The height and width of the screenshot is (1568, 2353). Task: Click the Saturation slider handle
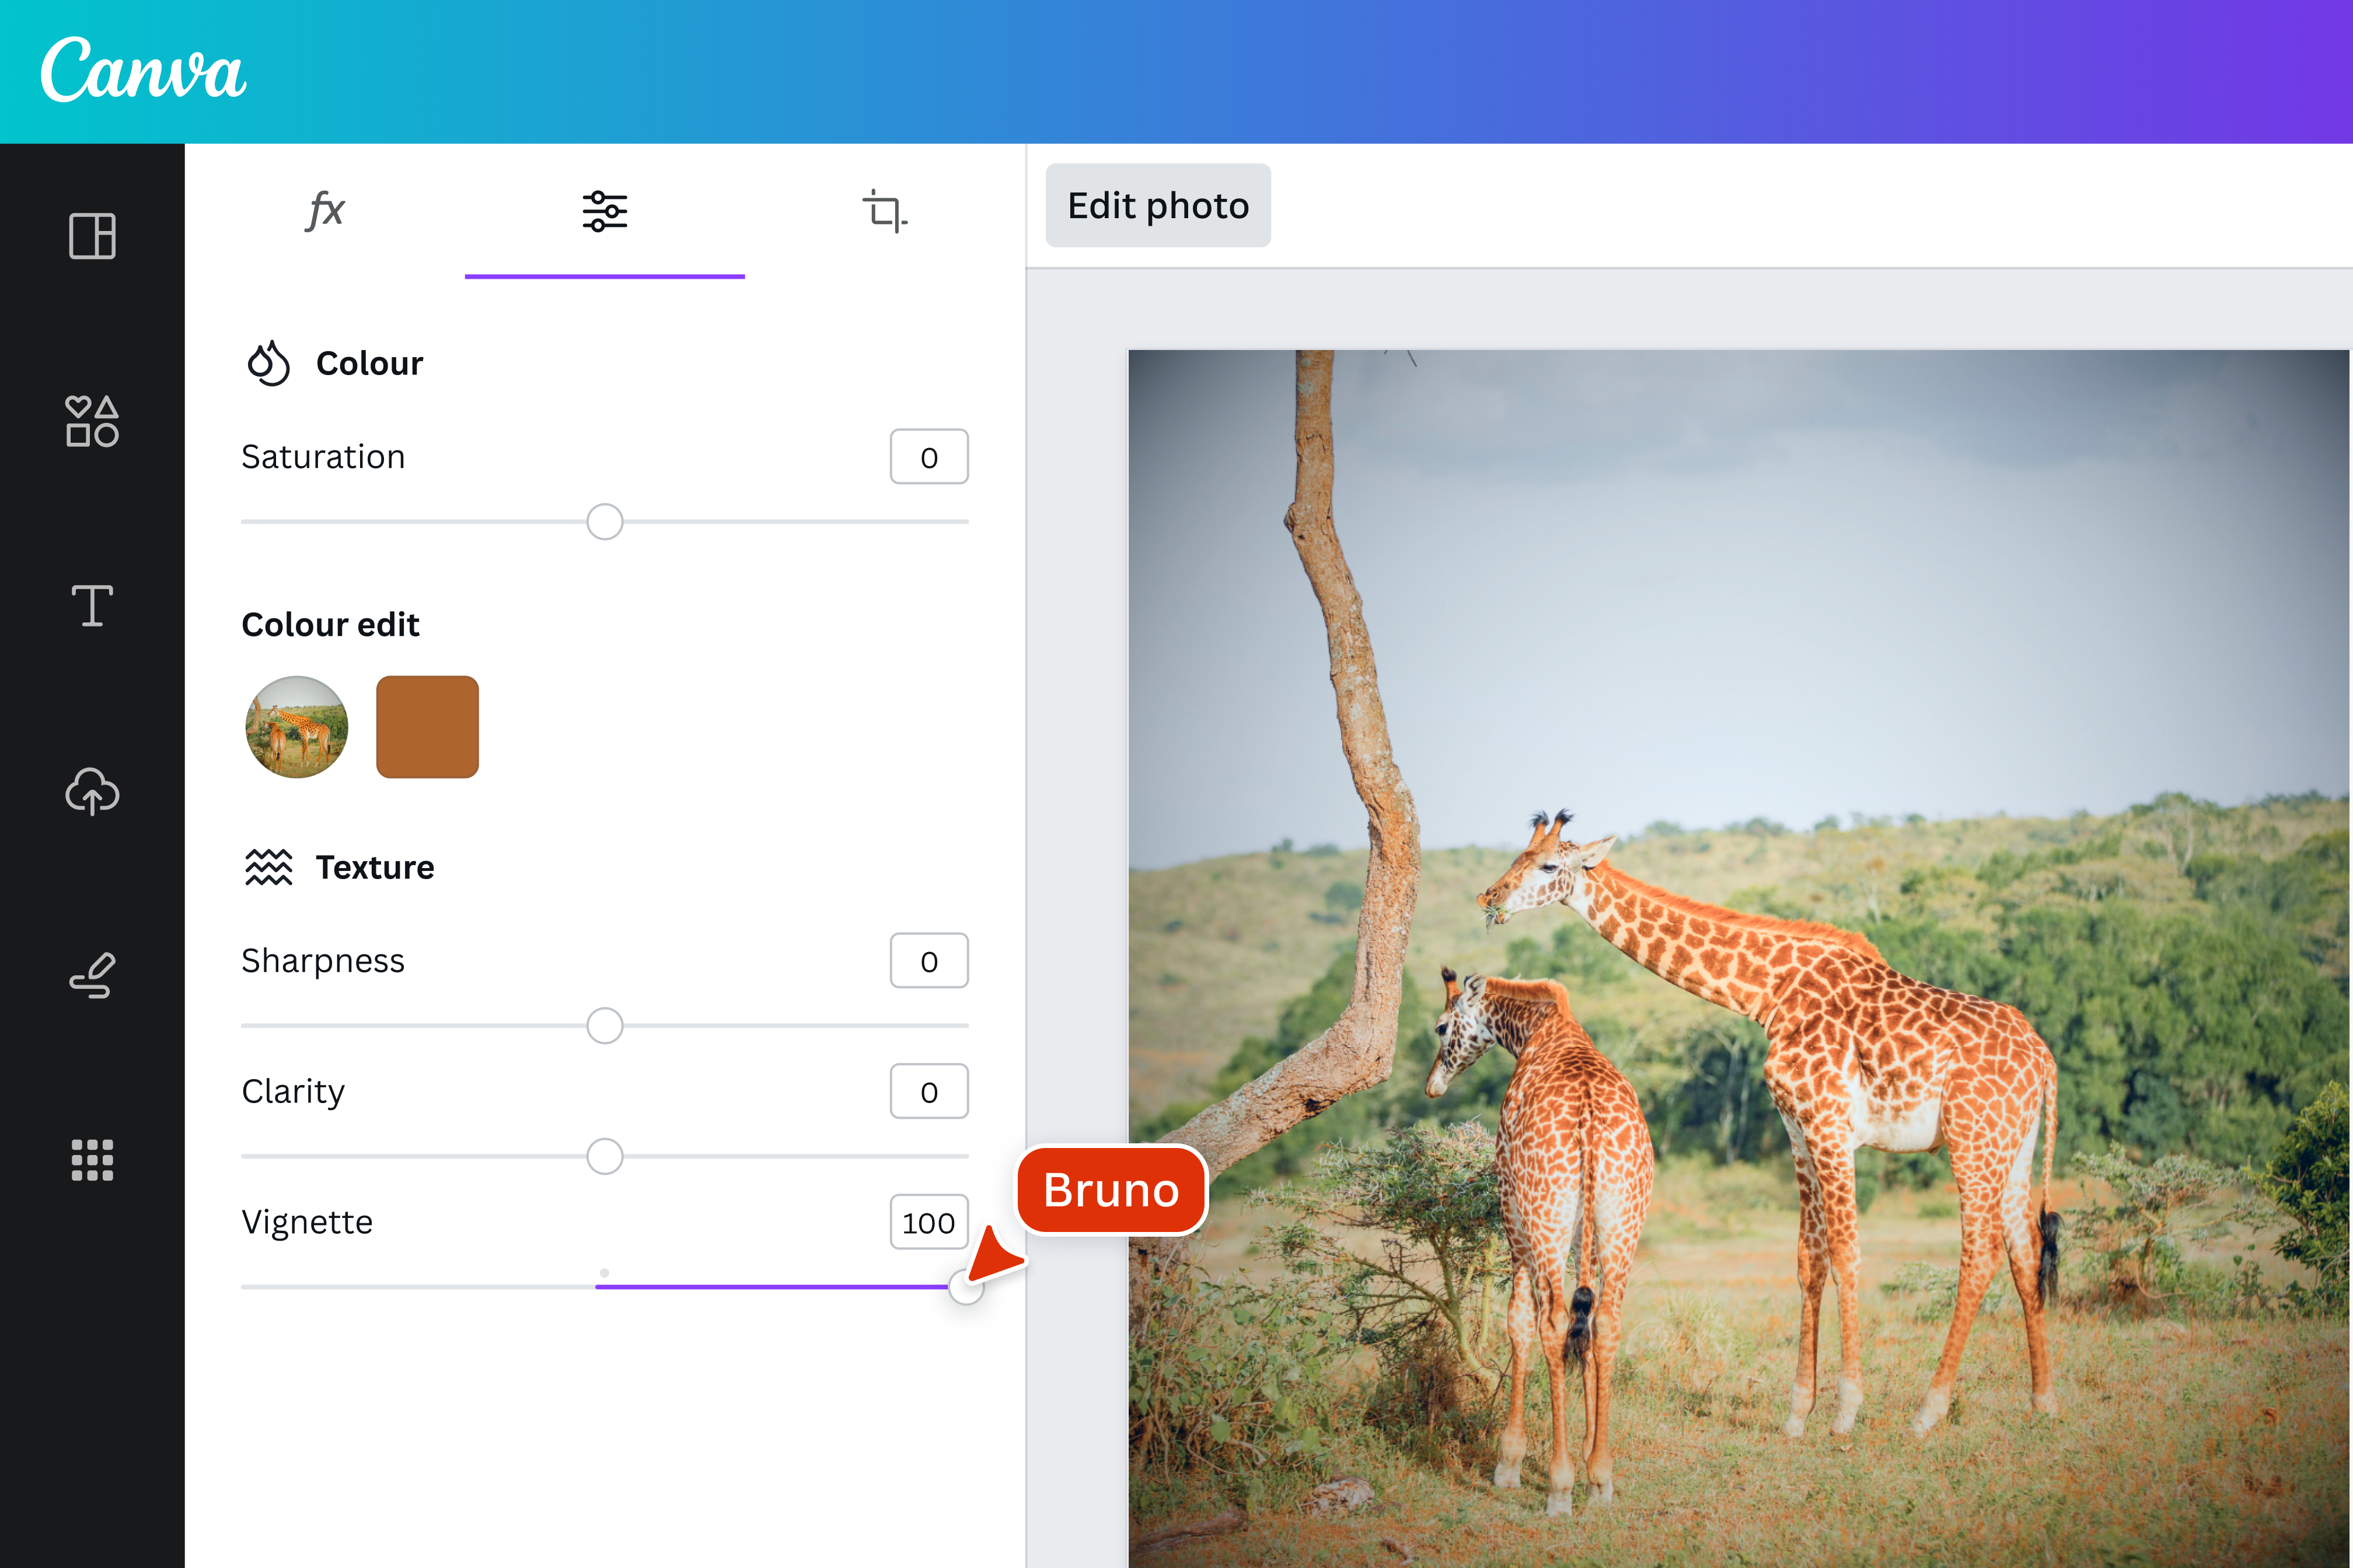(x=604, y=522)
